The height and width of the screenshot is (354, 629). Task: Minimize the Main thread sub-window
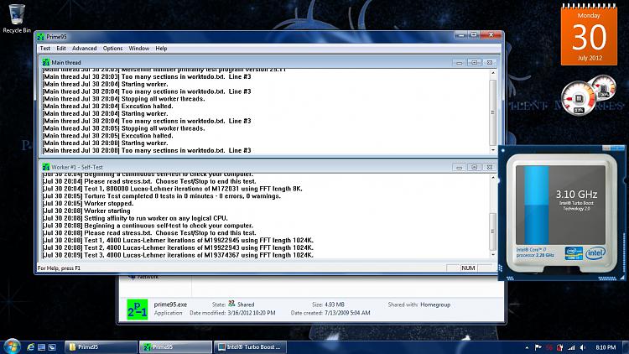[460, 63]
